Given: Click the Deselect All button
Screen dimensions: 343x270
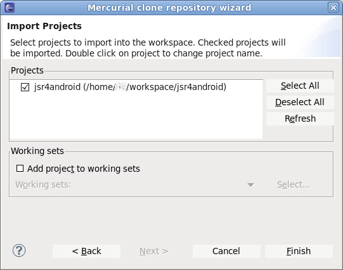Looking at the screenshot, I should (300, 102).
